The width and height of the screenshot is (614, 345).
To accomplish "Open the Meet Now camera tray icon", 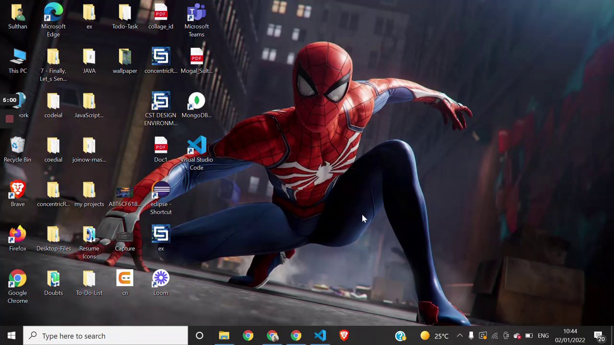I will (506, 336).
